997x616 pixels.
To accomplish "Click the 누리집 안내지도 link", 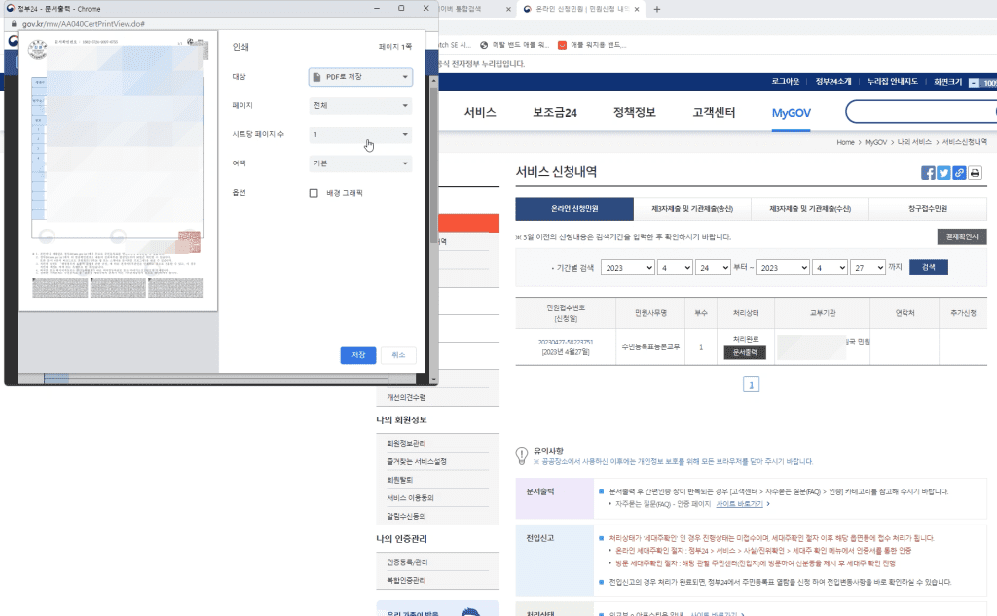I will [x=892, y=82].
